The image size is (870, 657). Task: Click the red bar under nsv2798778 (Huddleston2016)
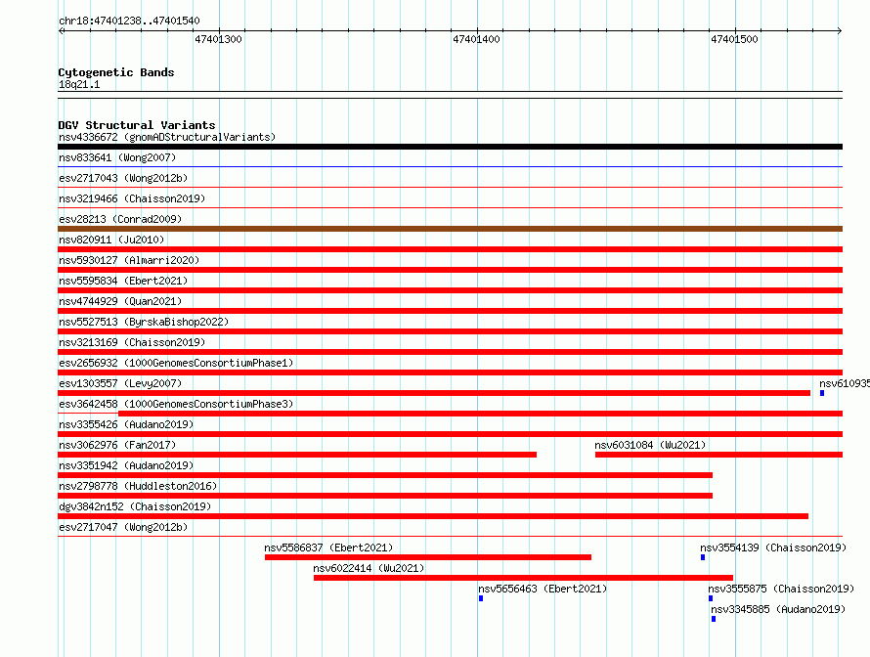(x=385, y=496)
